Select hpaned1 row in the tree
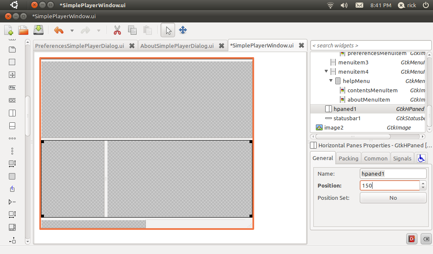Image resolution: width=433 pixels, height=254 pixels. pyautogui.click(x=368, y=109)
